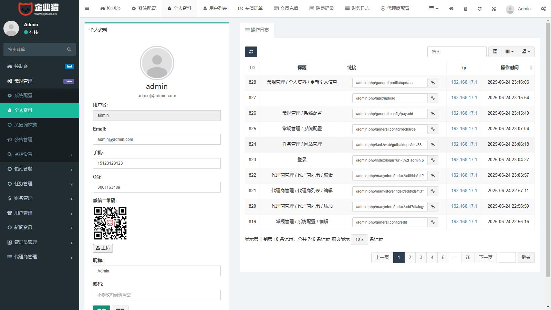The width and height of the screenshot is (551, 310).
Task: Sort by 操作时间 column header
Action: 509,68
